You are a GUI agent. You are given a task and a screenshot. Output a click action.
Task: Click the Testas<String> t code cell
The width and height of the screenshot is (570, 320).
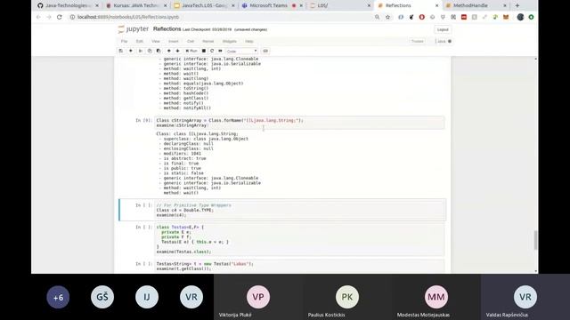point(299,266)
